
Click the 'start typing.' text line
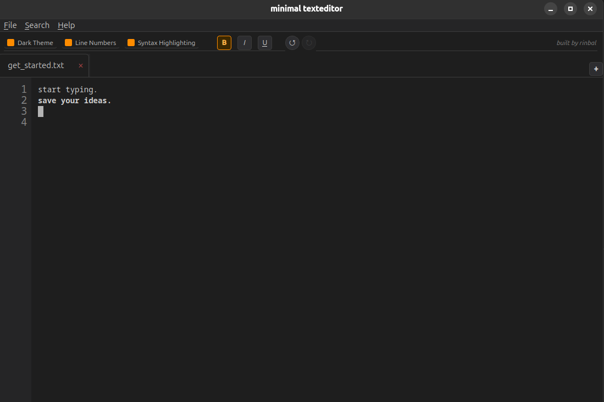[68, 90]
